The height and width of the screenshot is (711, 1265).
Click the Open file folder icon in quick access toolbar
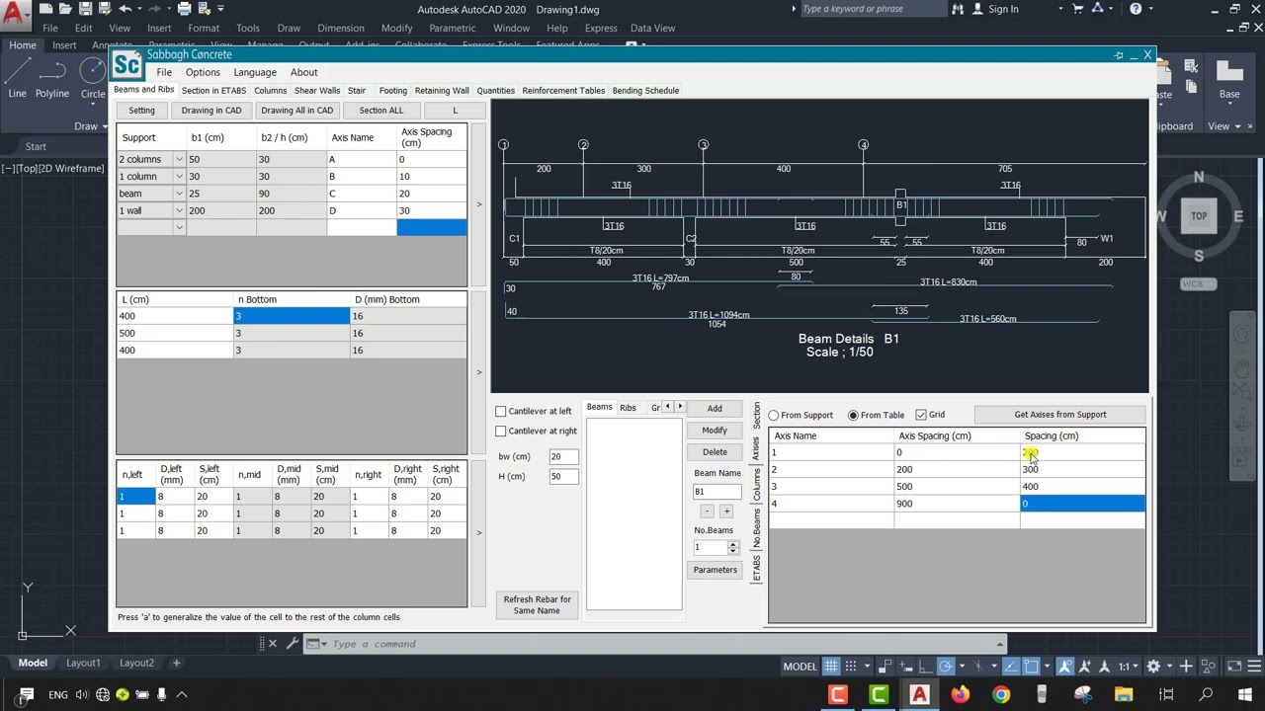click(x=66, y=9)
